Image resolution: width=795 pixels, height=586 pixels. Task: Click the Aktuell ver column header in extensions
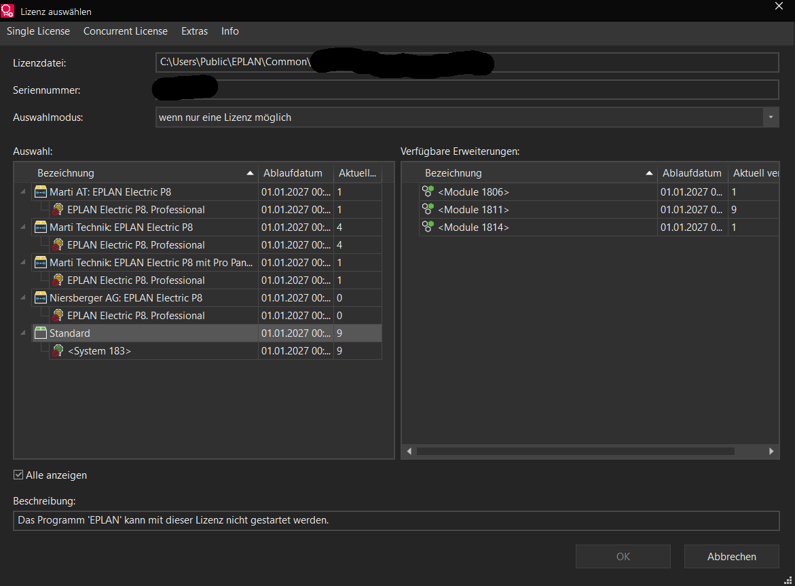754,173
